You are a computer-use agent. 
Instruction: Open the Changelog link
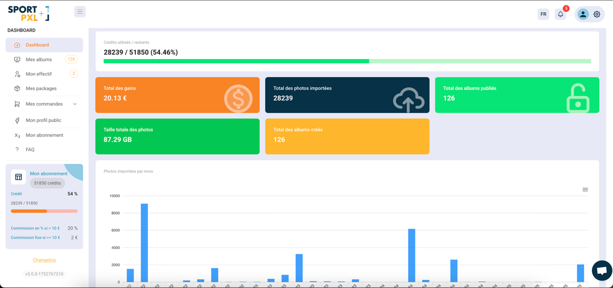click(44, 260)
